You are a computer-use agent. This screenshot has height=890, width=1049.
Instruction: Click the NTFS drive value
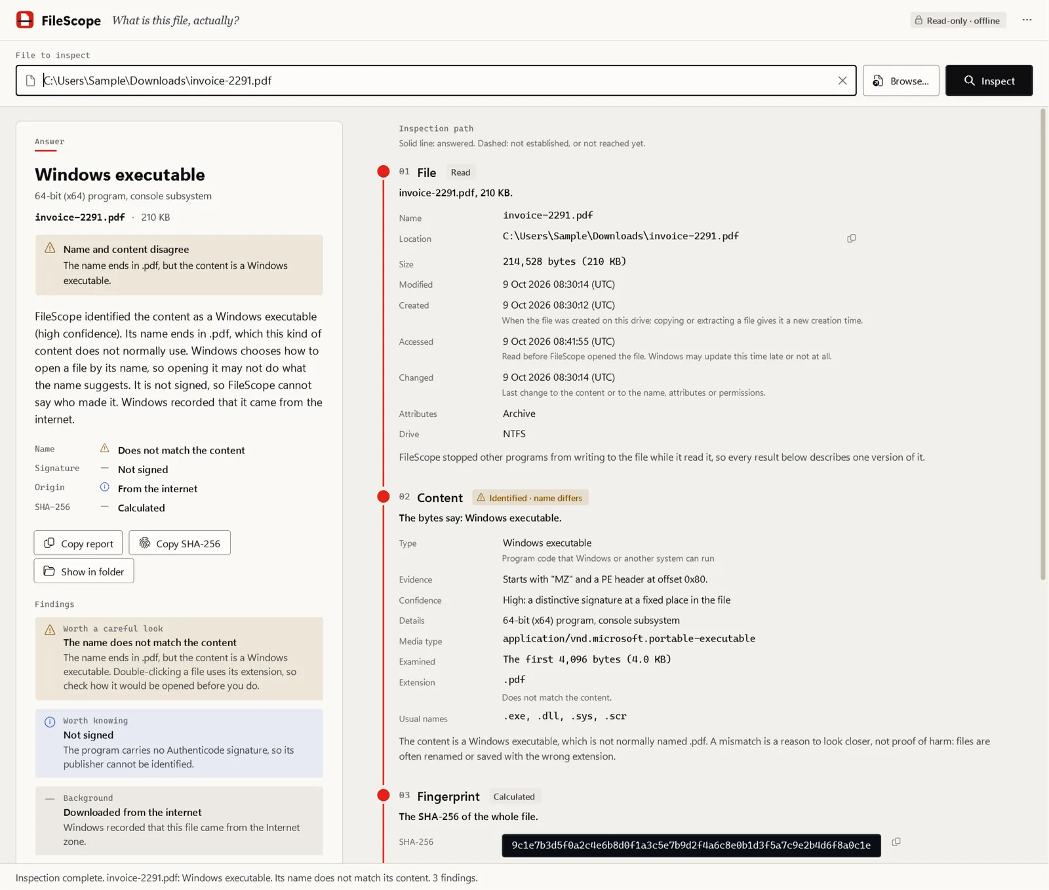tap(514, 434)
